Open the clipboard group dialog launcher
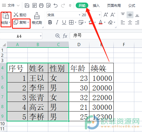This screenshot has width=142, height=132. [43, 27]
